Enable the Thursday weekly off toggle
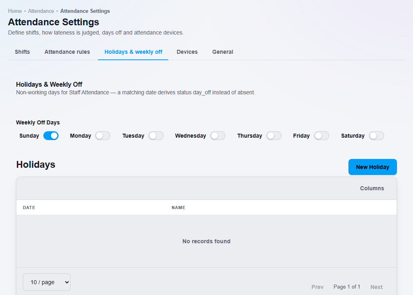This screenshot has width=413, height=295. [x=274, y=136]
